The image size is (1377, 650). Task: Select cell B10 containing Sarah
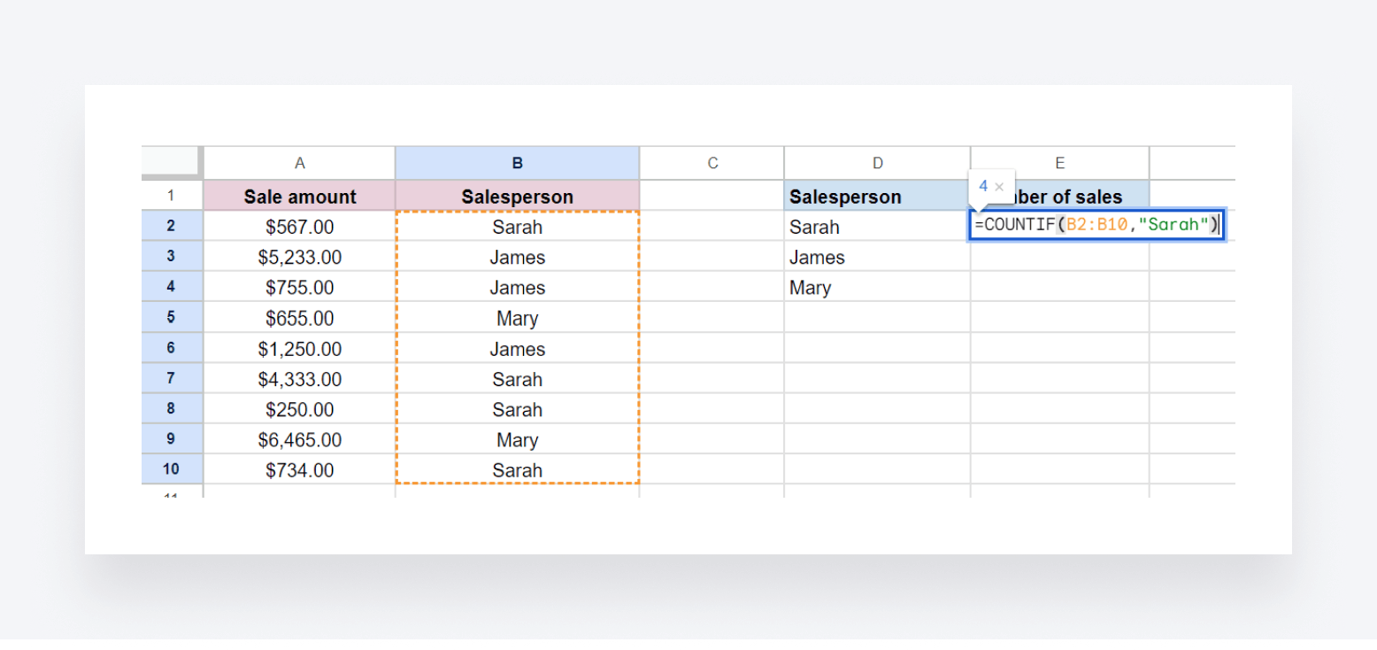click(518, 470)
